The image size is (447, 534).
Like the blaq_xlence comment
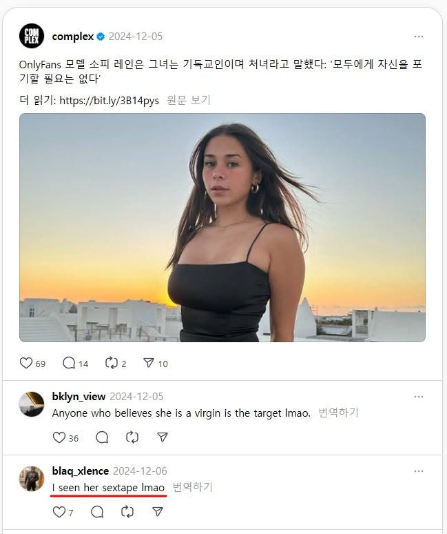pos(59,512)
